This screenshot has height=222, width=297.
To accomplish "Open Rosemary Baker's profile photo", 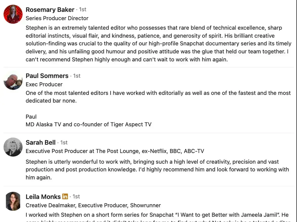I will 13,14.
